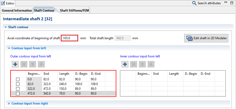The image size is (236, 109).
Task: Delete selected row in inner contour table
Action: 133,64
